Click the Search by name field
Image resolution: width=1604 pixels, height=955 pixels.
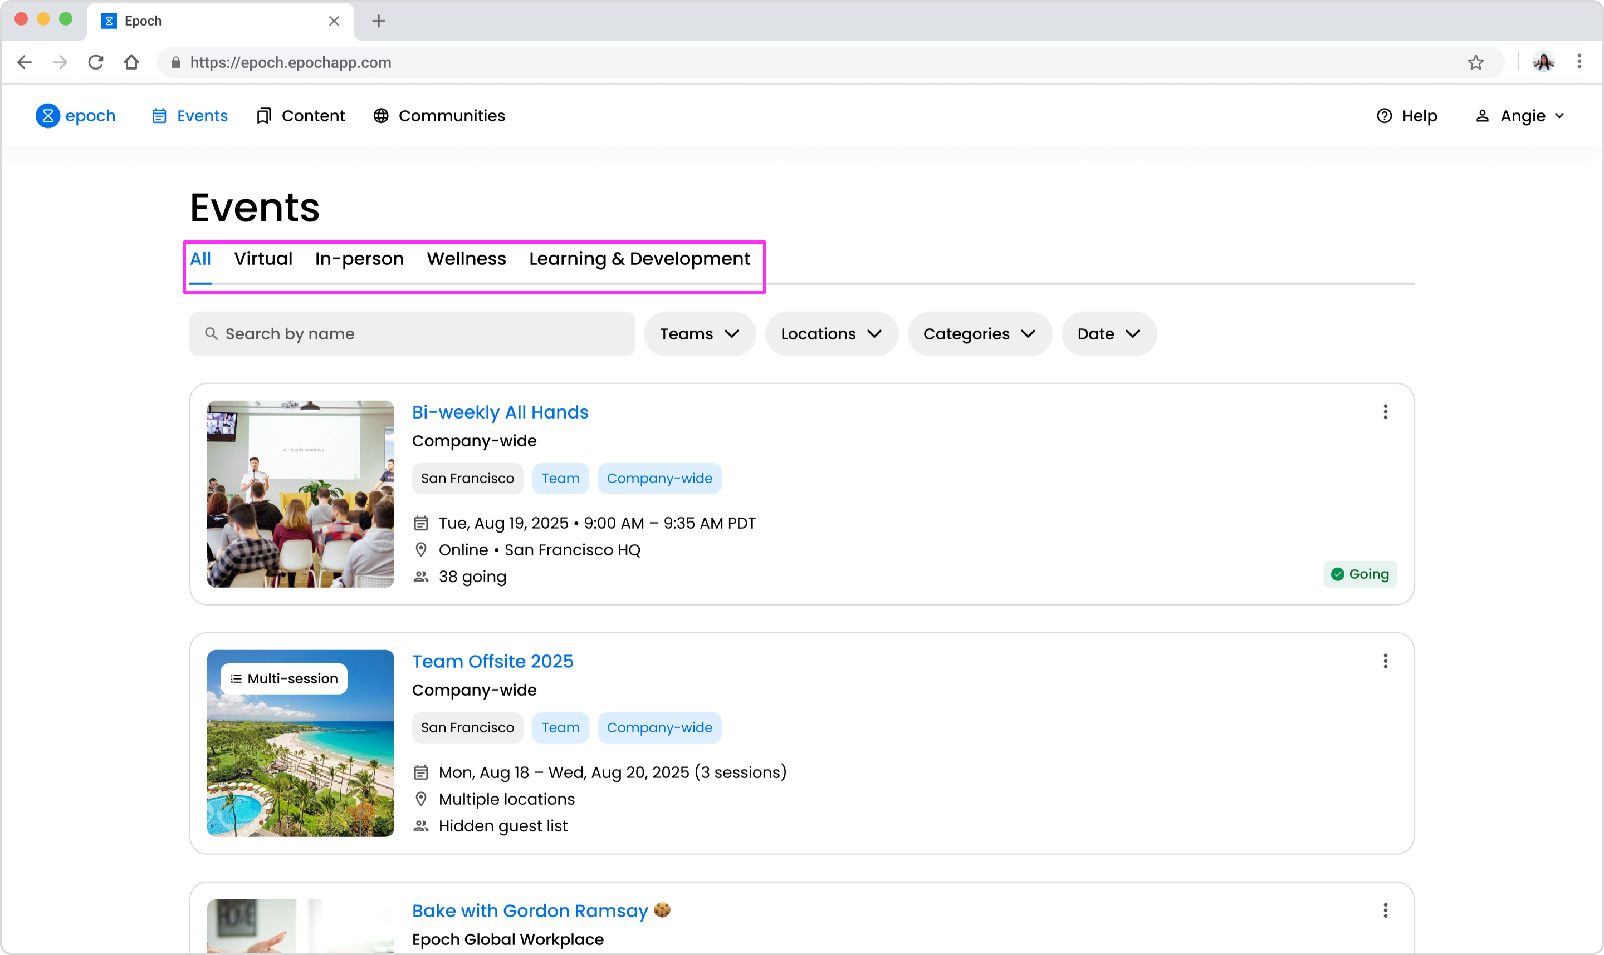click(412, 334)
